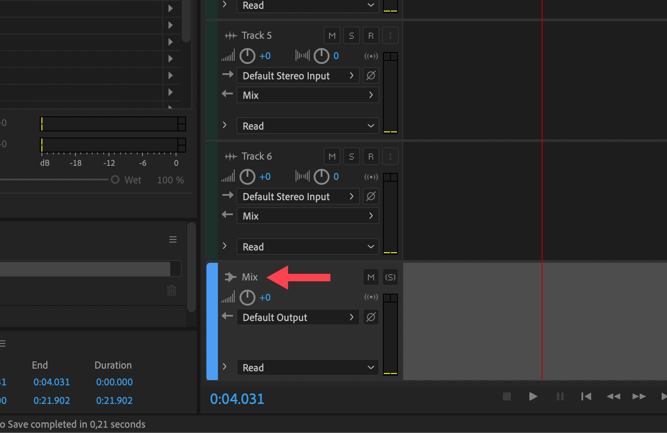This screenshot has height=433, width=667.
Task: Open Track 5 Default Stereo Input dropdown
Action: [x=298, y=76]
